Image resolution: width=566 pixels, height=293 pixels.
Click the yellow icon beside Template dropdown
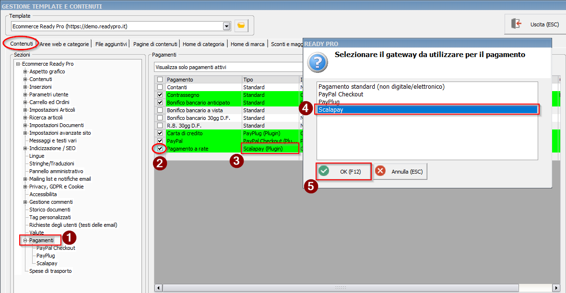point(242,26)
